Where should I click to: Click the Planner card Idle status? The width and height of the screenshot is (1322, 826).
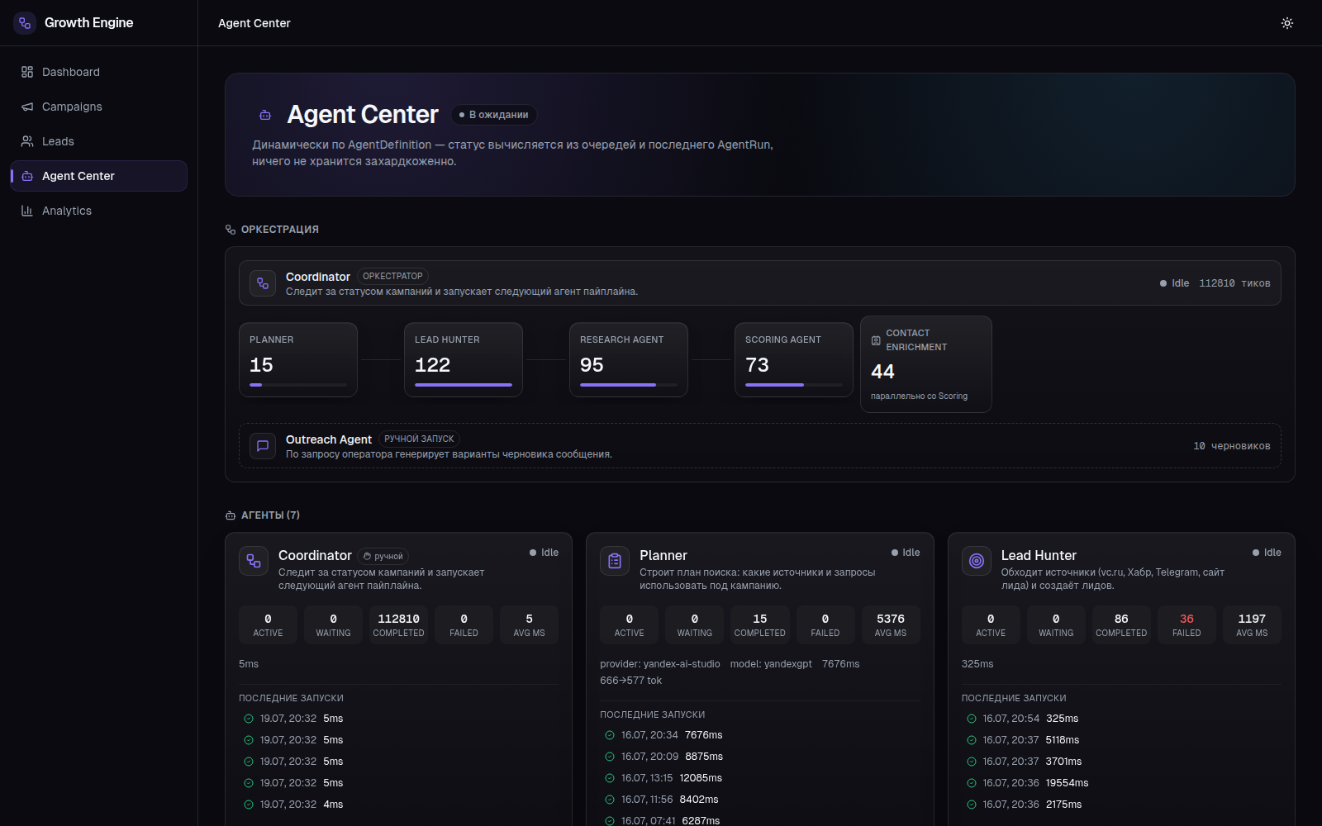[x=906, y=553]
